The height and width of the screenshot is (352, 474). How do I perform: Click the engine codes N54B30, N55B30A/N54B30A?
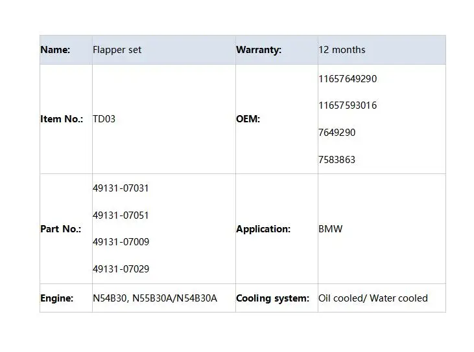click(x=155, y=298)
